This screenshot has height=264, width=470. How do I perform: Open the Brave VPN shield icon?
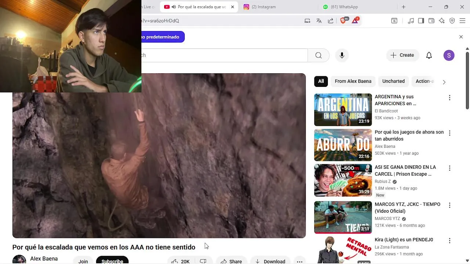[452, 21]
